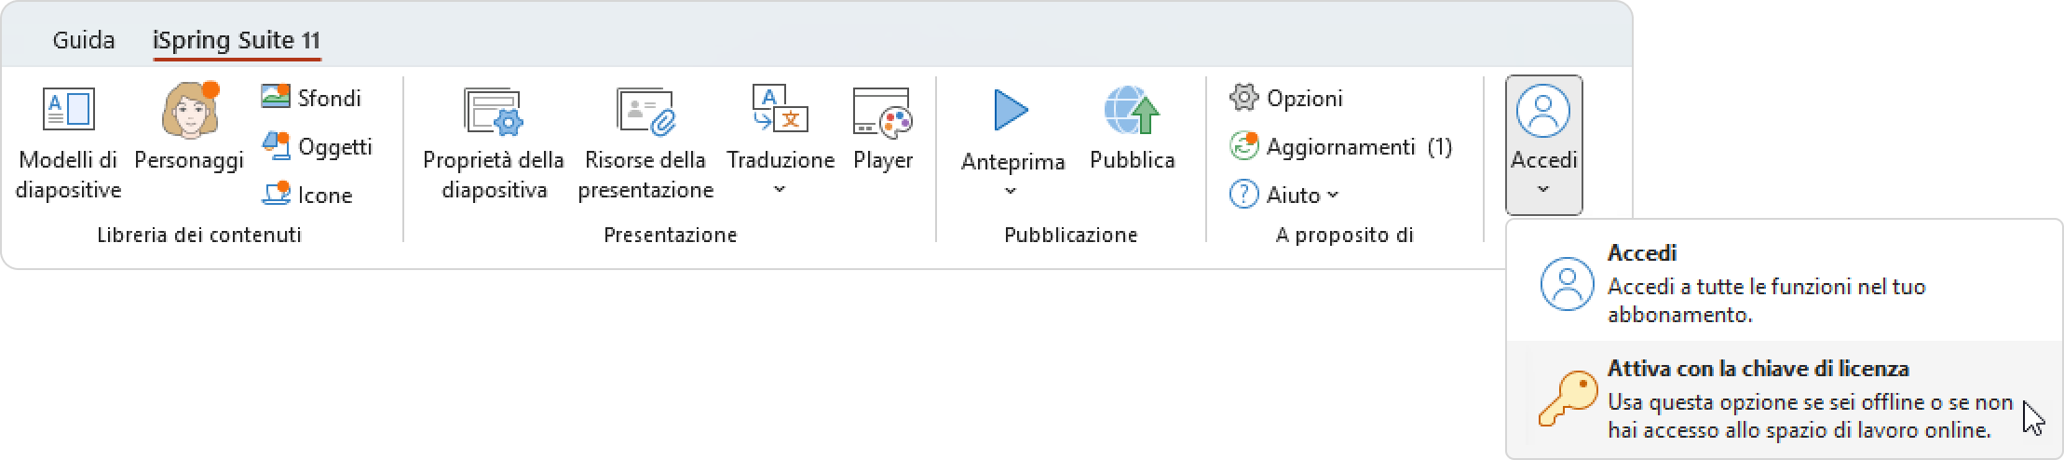Viewport: 2064px width, 460px height.
Task: Open Risorse della presentazione
Action: (x=645, y=144)
